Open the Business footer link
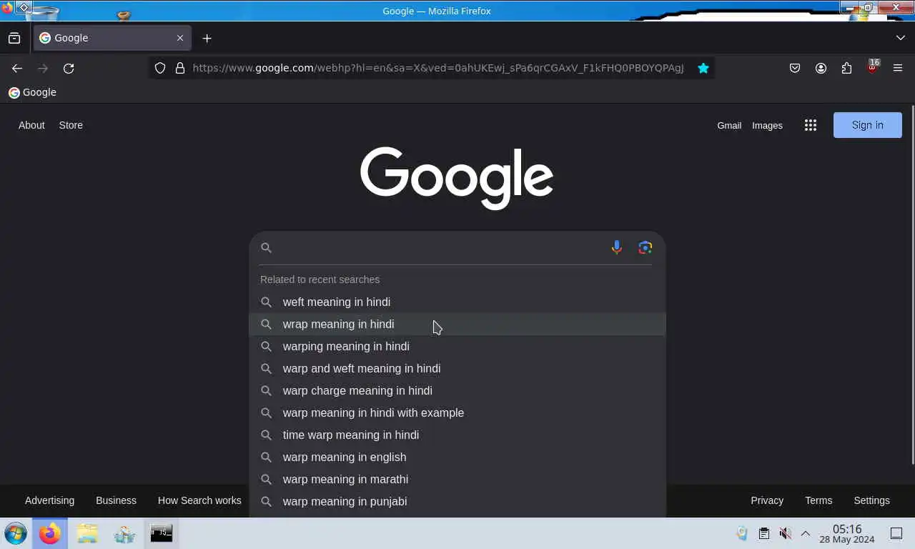The width and height of the screenshot is (915, 549). pos(116,500)
